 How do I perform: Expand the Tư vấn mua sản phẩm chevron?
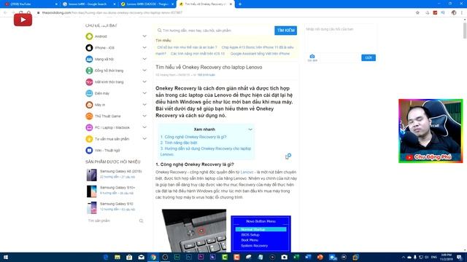coord(144,139)
